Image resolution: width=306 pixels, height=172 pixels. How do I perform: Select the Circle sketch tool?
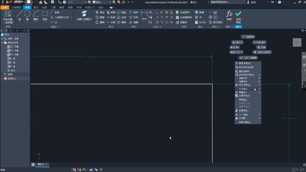(x=27, y=16)
